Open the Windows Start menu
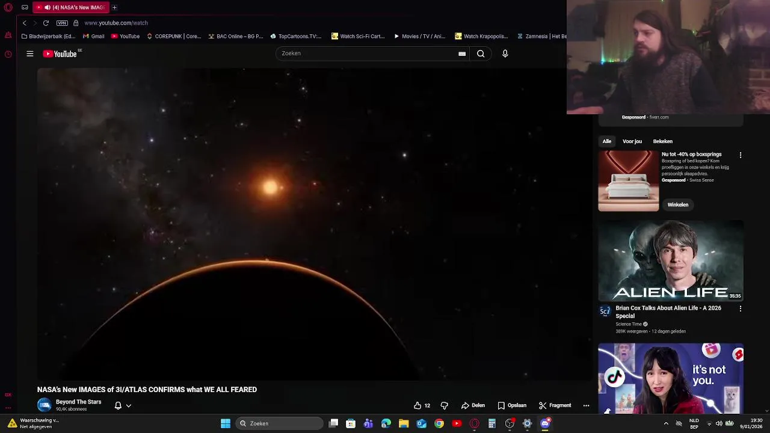This screenshot has height=433, width=770. click(x=226, y=423)
